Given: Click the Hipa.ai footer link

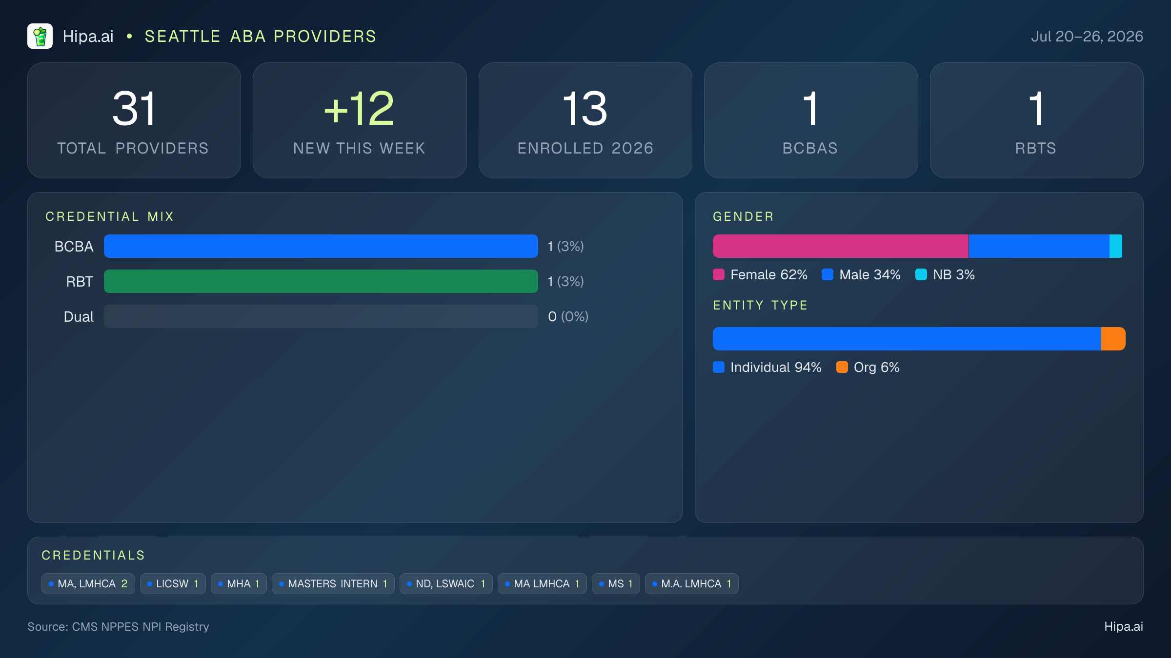Looking at the screenshot, I should [x=1124, y=626].
